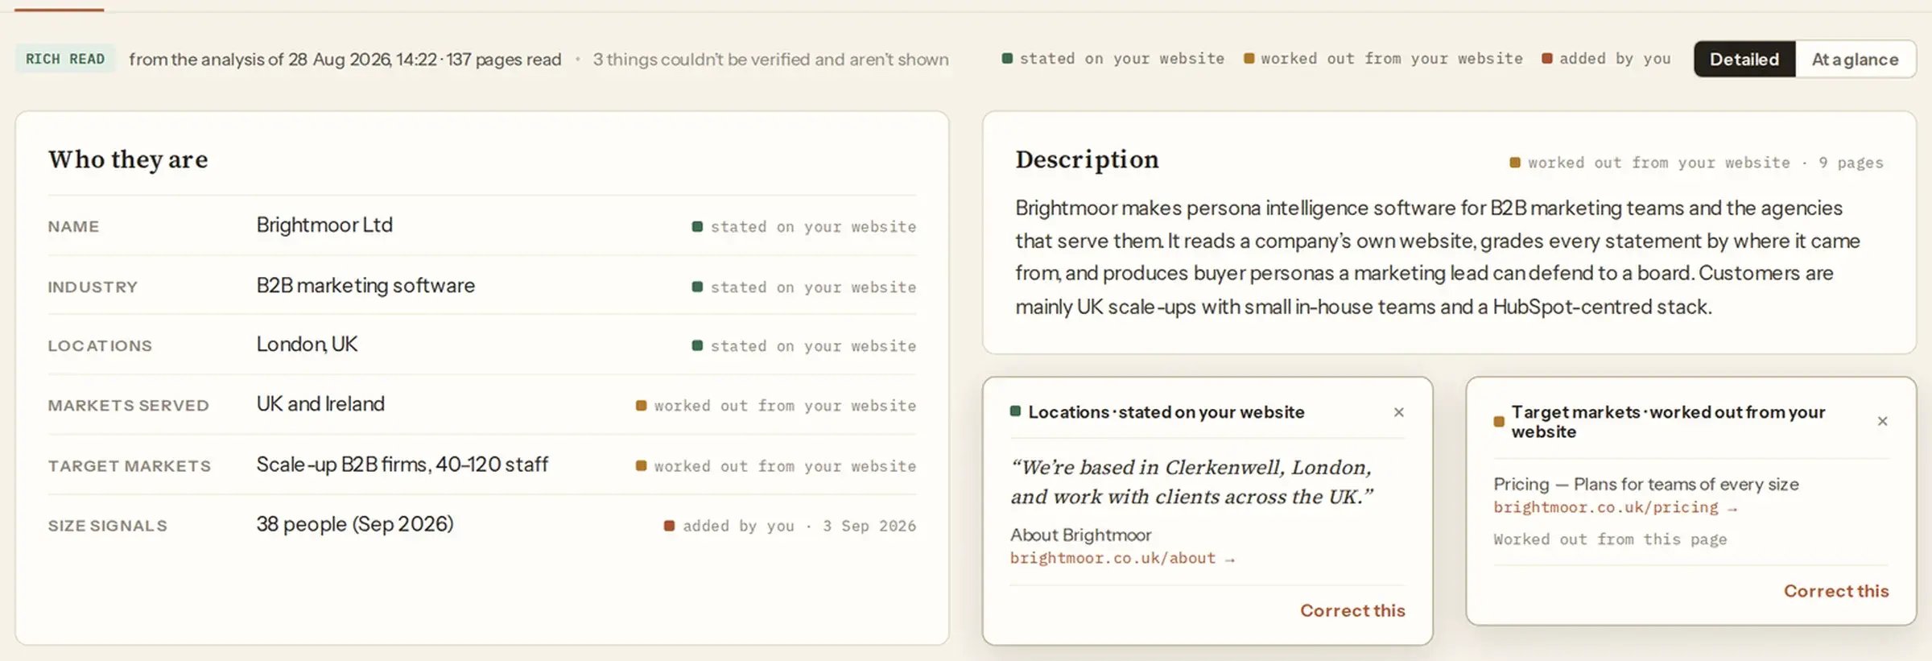
Task: Click the Clerkenwell, London quote text
Action: [1192, 481]
